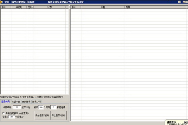Click the double-arrow button in title bar
This screenshot has height=125, width=188.
[179, 2]
